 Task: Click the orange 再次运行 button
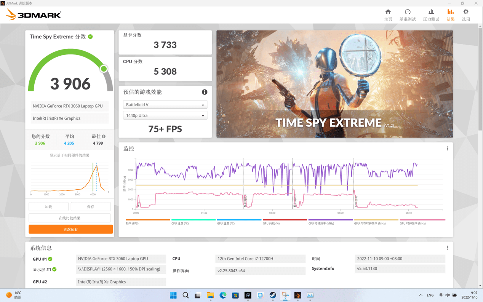[x=71, y=229]
